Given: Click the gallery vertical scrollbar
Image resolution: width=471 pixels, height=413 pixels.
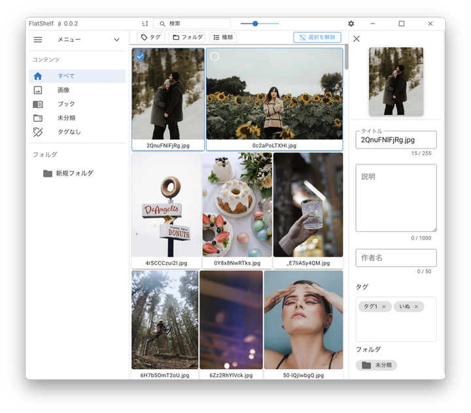Looking at the screenshot, I should click(346, 57).
